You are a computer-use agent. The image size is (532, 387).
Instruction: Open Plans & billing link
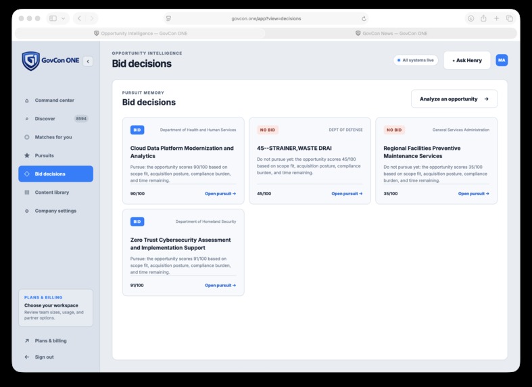[51, 340]
